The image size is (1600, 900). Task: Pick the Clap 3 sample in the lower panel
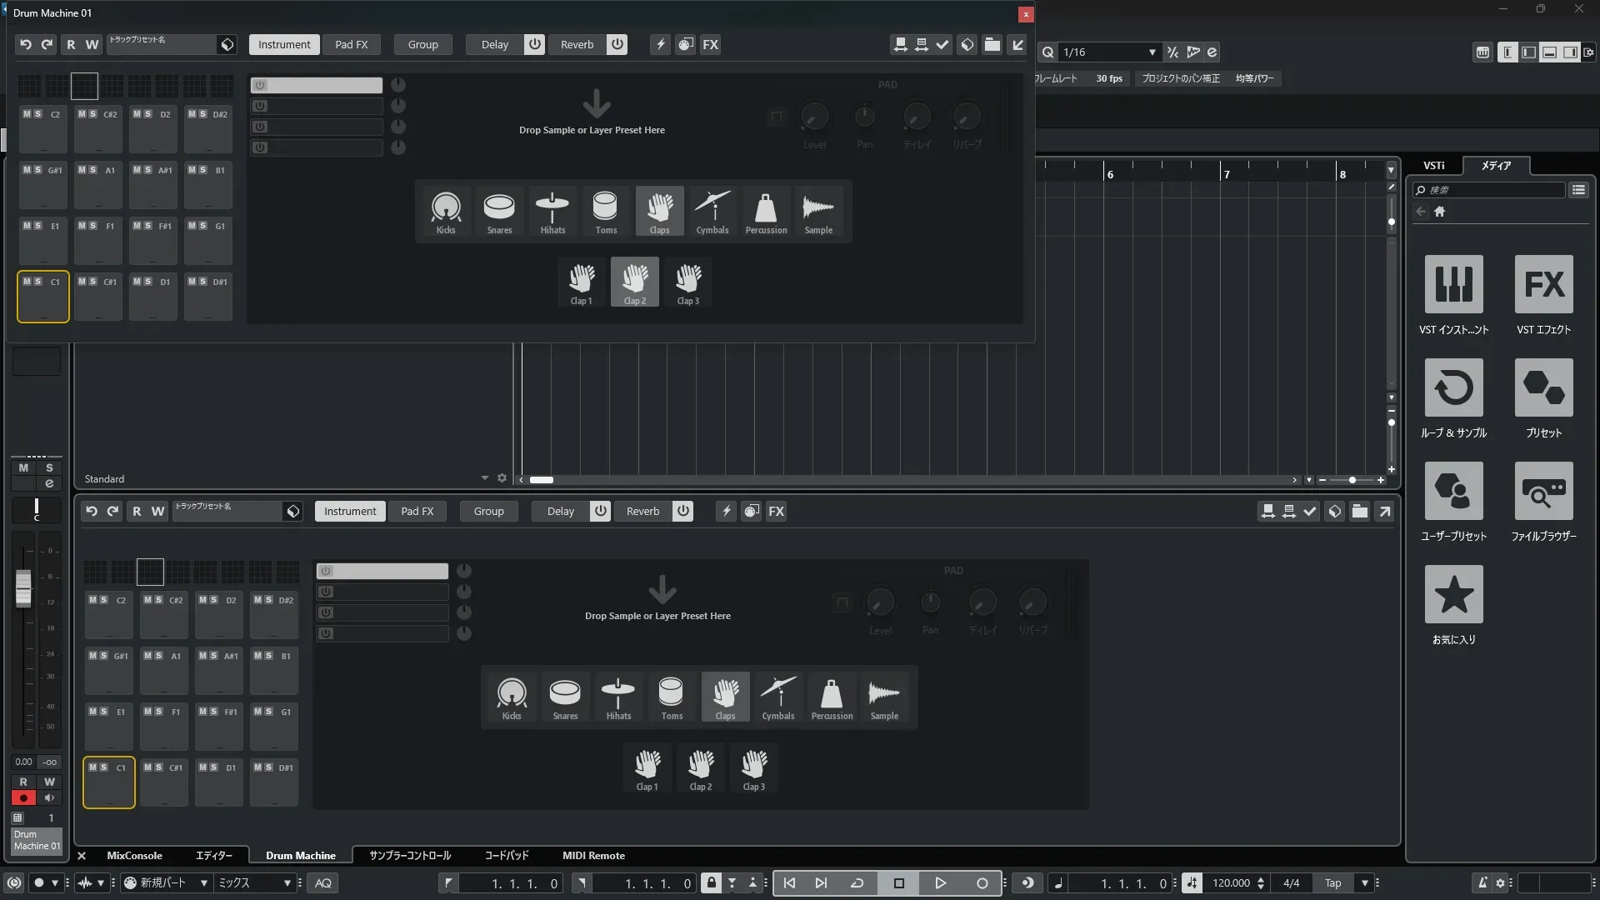tap(754, 769)
